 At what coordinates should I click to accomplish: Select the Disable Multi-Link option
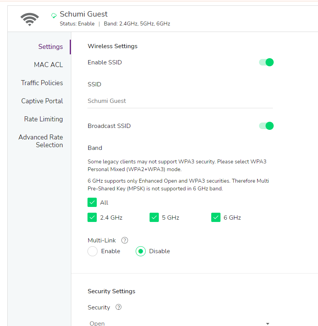click(x=140, y=251)
